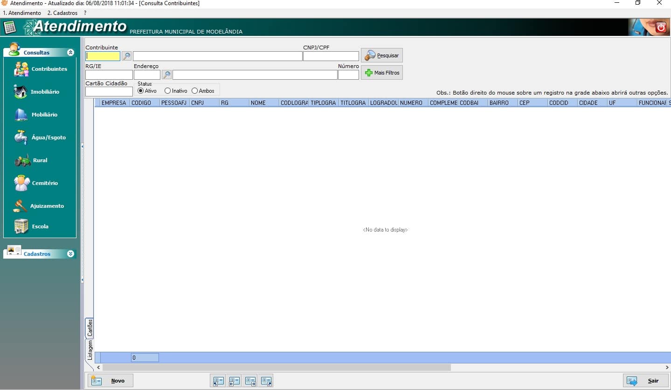Select the Ambos status radio button

click(x=195, y=91)
